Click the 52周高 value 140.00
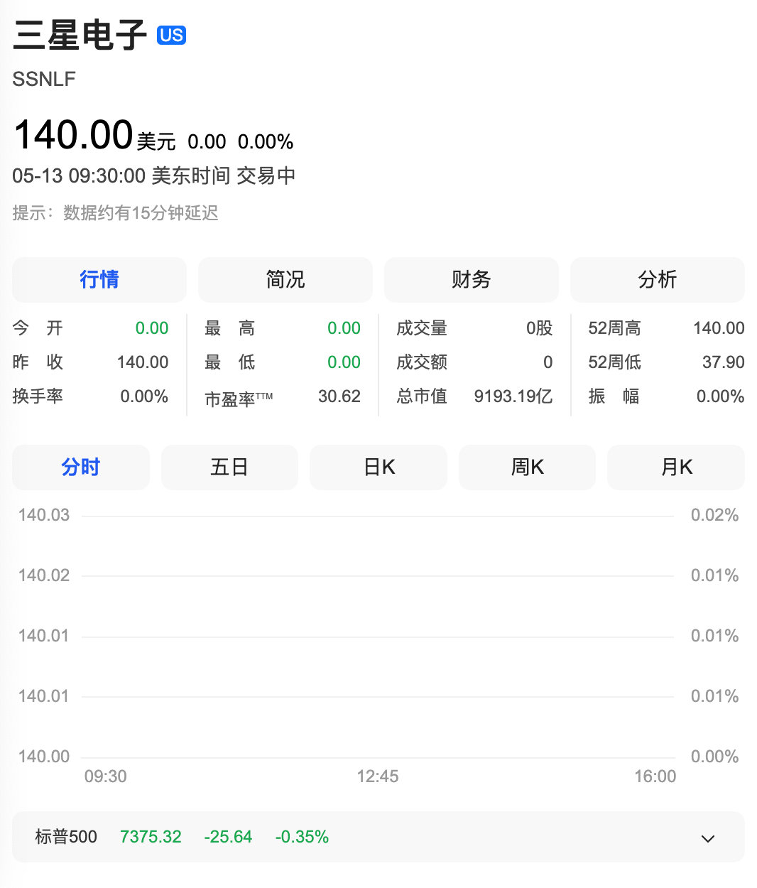This screenshot has height=888, width=757. [719, 328]
